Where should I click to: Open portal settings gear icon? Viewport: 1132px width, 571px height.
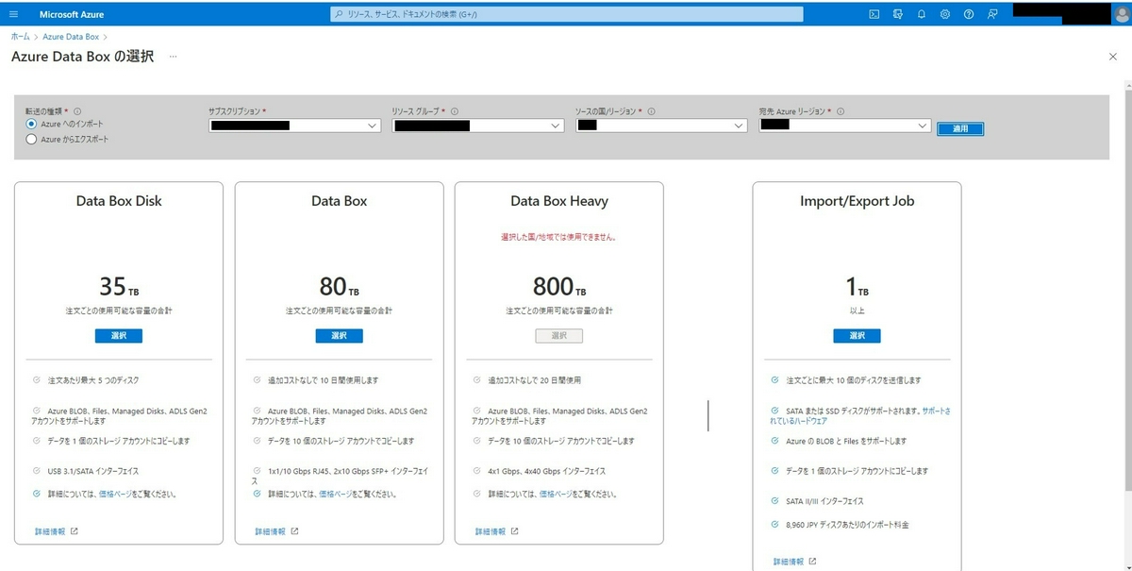click(945, 14)
